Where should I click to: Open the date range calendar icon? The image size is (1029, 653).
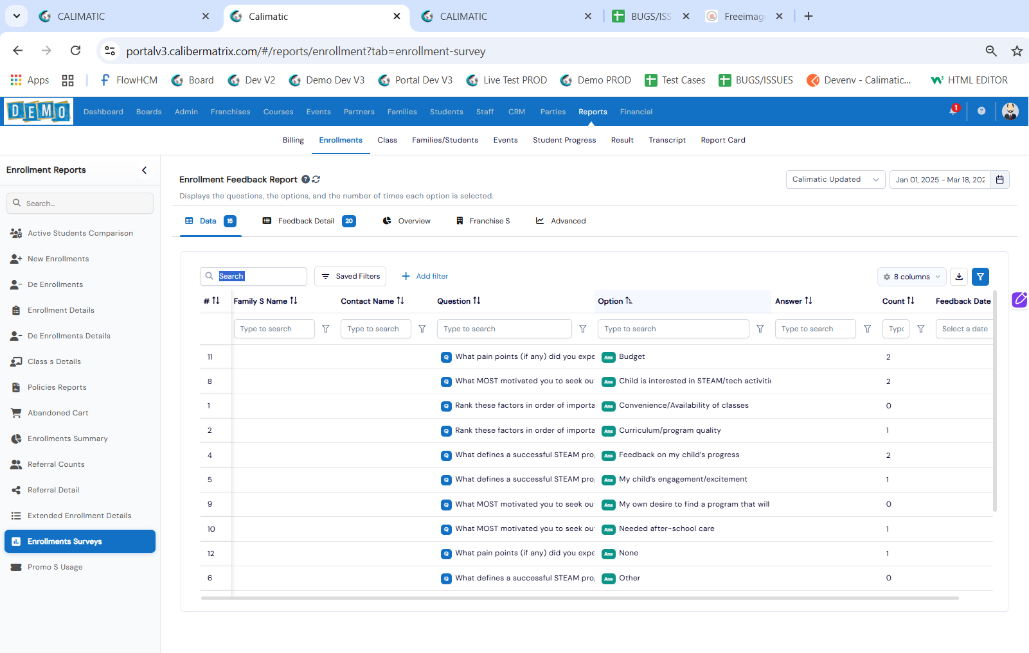pos(1000,180)
